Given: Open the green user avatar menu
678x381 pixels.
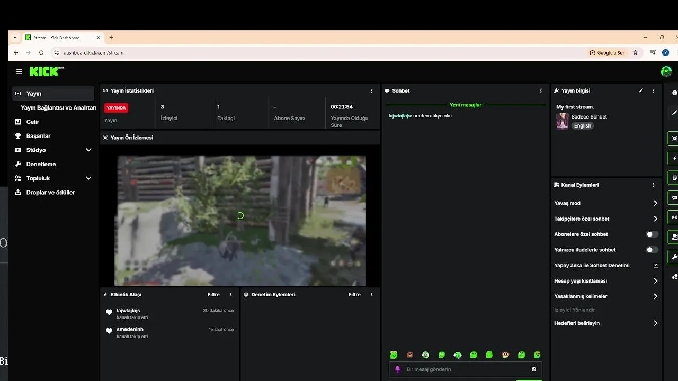Looking at the screenshot, I should pos(666,71).
